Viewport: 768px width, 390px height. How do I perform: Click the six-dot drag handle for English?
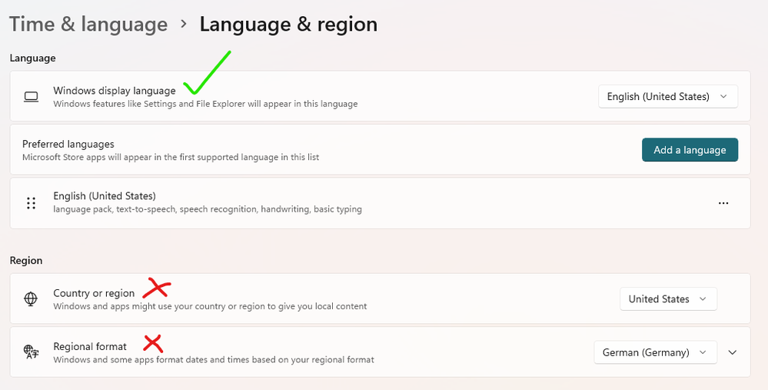31,203
